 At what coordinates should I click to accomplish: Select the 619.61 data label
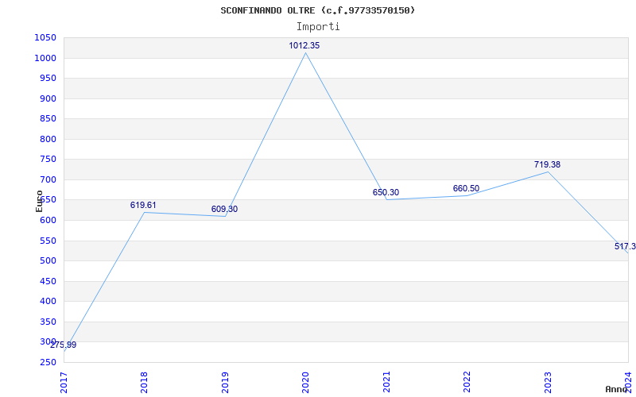(143, 206)
